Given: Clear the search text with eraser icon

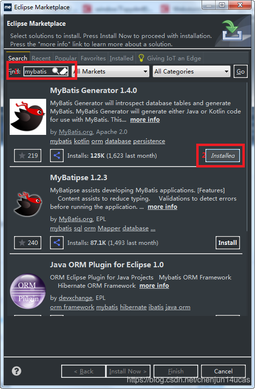Looking at the screenshot, I should pos(64,71).
